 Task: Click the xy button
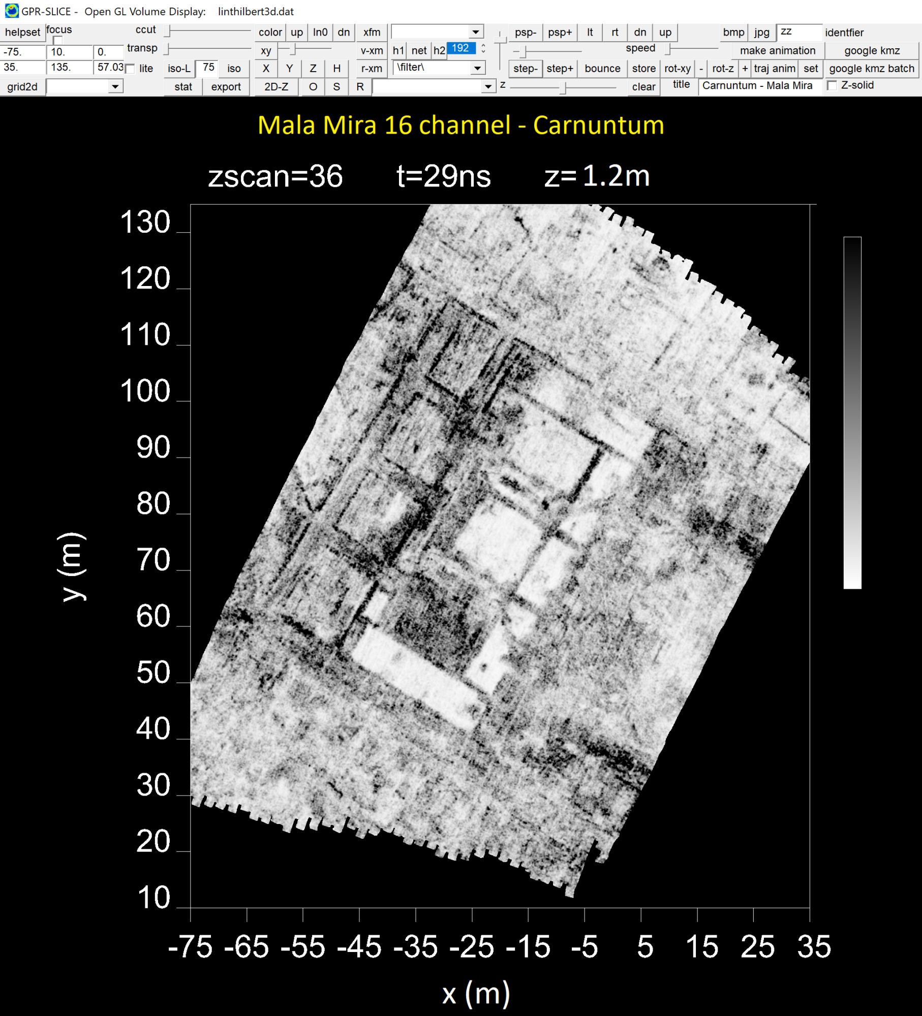(x=266, y=51)
